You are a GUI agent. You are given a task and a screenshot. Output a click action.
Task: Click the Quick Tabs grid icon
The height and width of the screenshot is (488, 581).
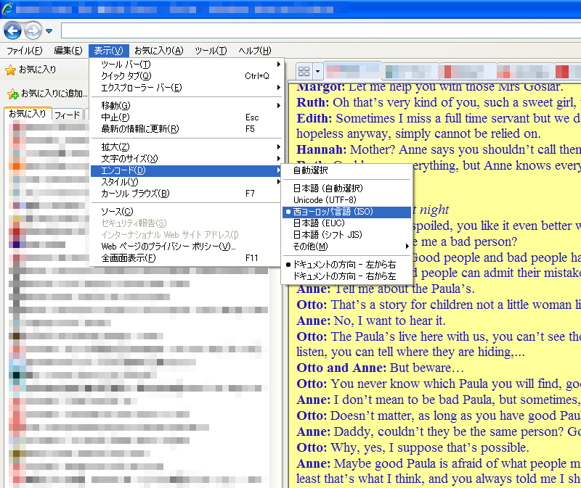point(304,71)
